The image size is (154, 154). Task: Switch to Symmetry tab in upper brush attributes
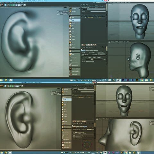pos(96,51)
